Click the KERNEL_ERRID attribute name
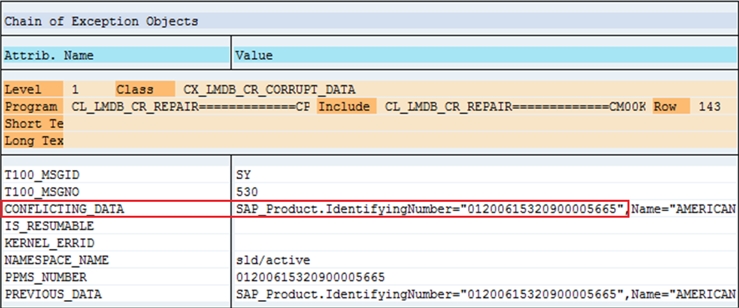 click(50, 243)
